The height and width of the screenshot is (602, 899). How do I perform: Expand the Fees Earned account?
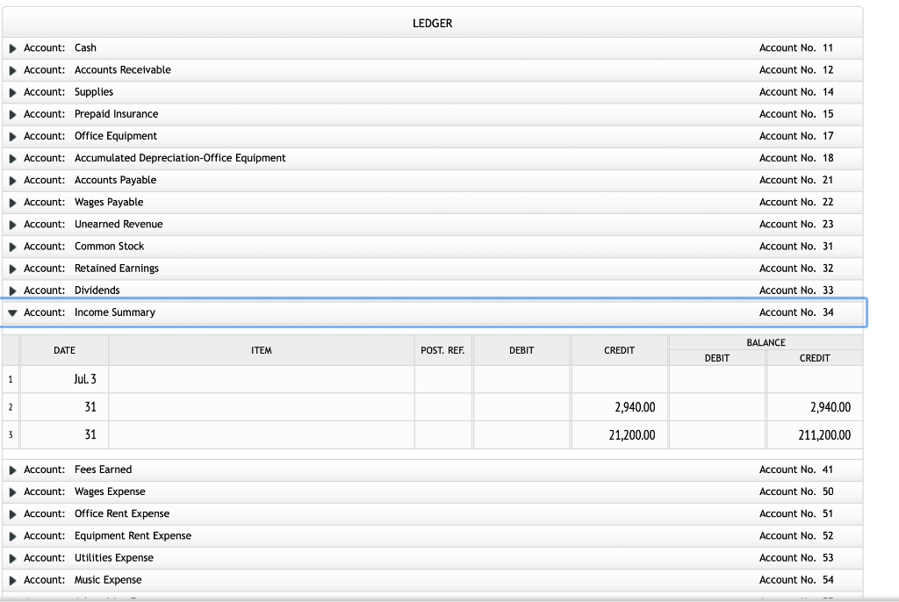(11, 469)
